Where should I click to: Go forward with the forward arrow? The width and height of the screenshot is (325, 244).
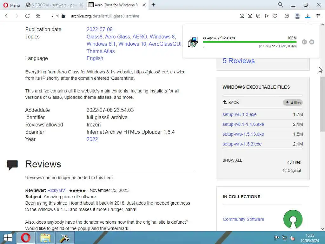pyautogui.click(x=17, y=16)
